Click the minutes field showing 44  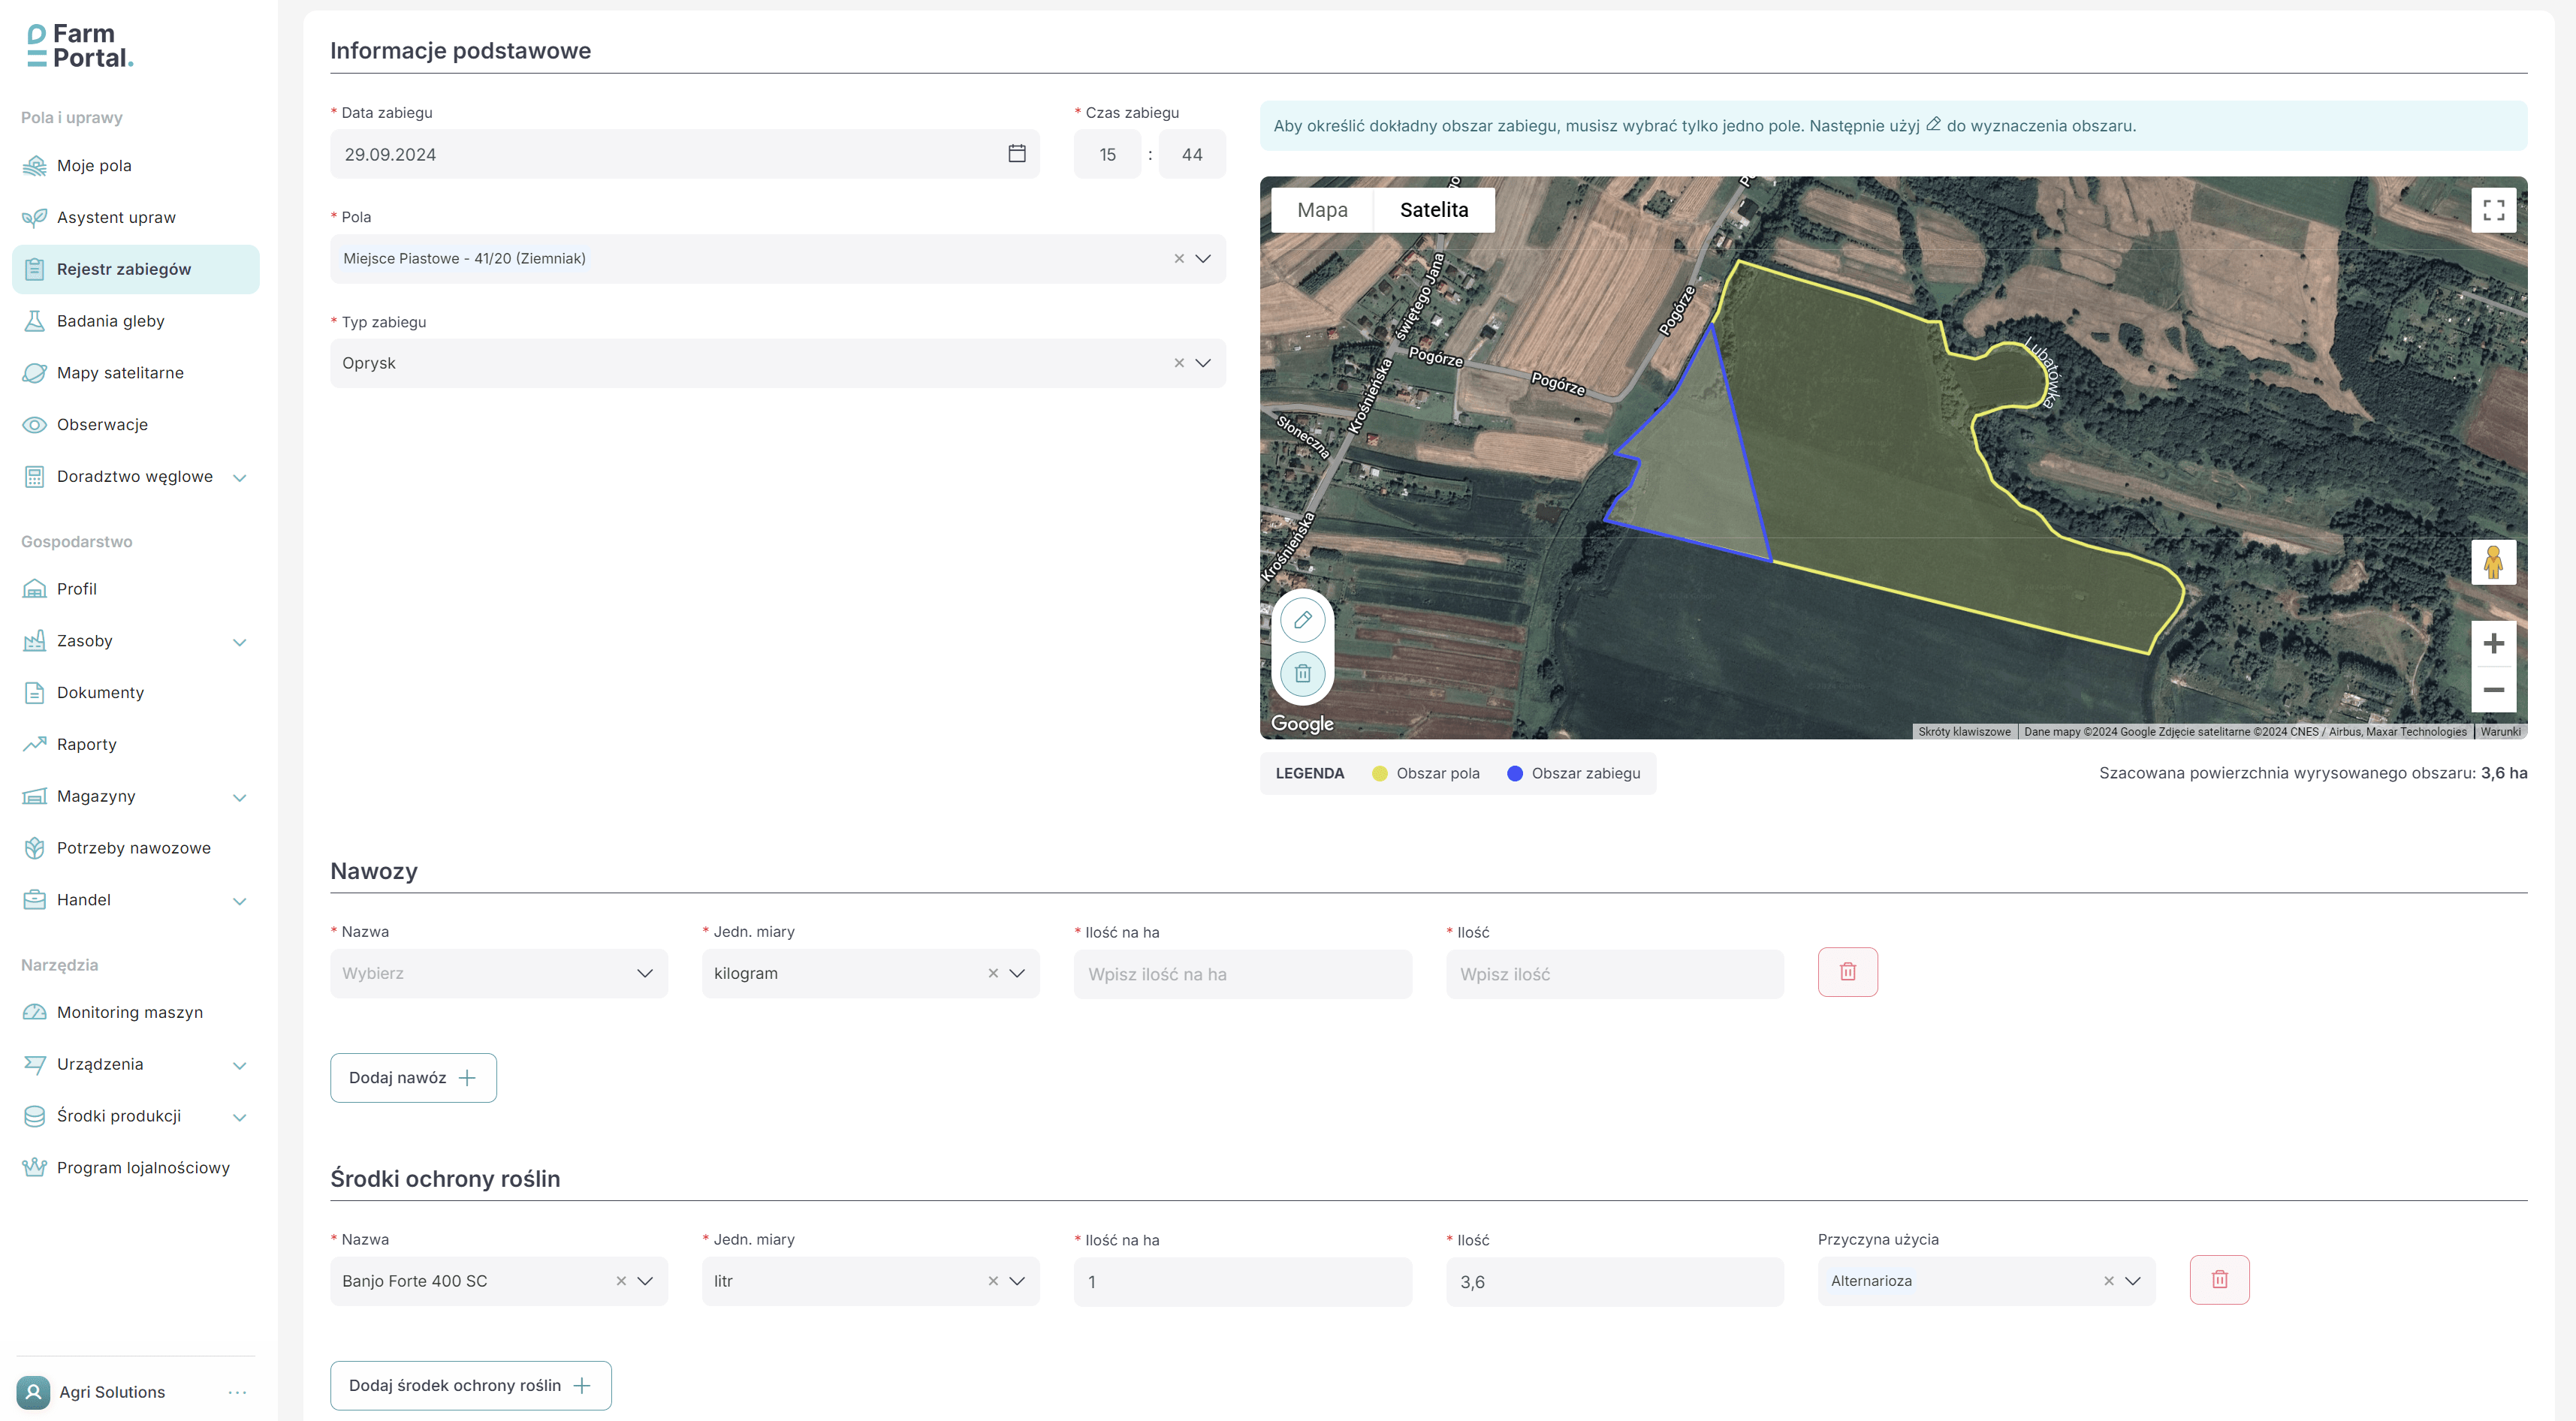tap(1191, 154)
